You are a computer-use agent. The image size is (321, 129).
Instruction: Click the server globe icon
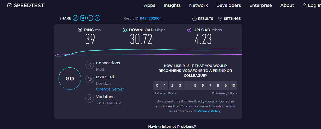pyautogui.click(x=90, y=79)
